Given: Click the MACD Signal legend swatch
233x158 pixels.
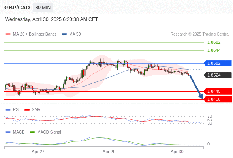Looking at the screenshot, I should 32,132.
